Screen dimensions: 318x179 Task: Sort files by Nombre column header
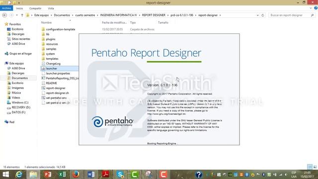pyautogui.click(x=46, y=22)
